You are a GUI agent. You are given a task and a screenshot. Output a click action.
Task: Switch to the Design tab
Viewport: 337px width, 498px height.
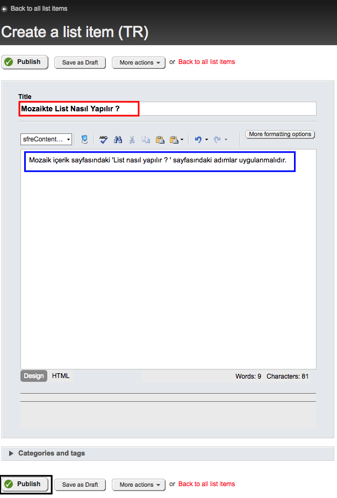(x=34, y=376)
